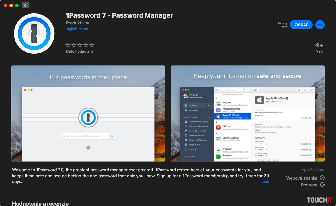Click the Hodnotenia a recenzie heading

(40, 203)
